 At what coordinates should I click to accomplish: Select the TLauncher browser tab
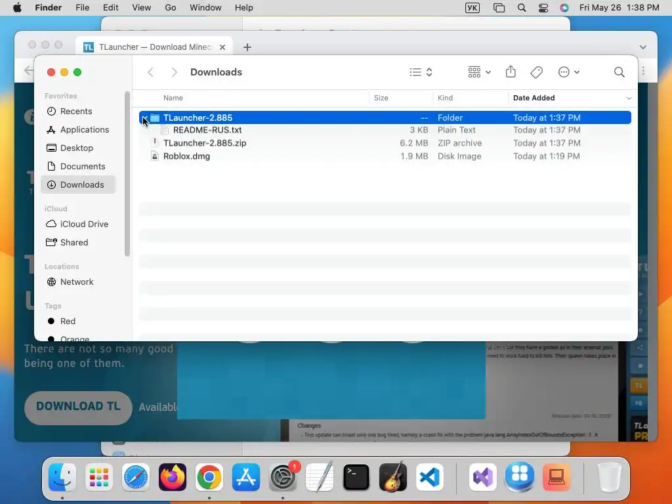154,47
